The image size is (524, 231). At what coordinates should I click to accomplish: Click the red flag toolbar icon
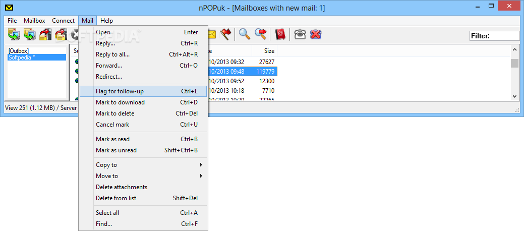click(226, 34)
